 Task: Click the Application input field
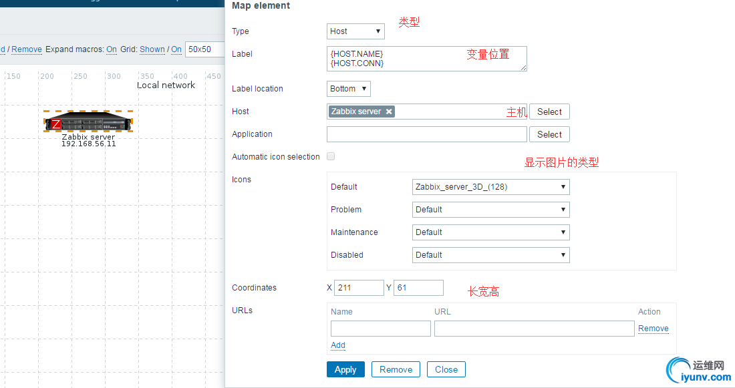coord(426,134)
